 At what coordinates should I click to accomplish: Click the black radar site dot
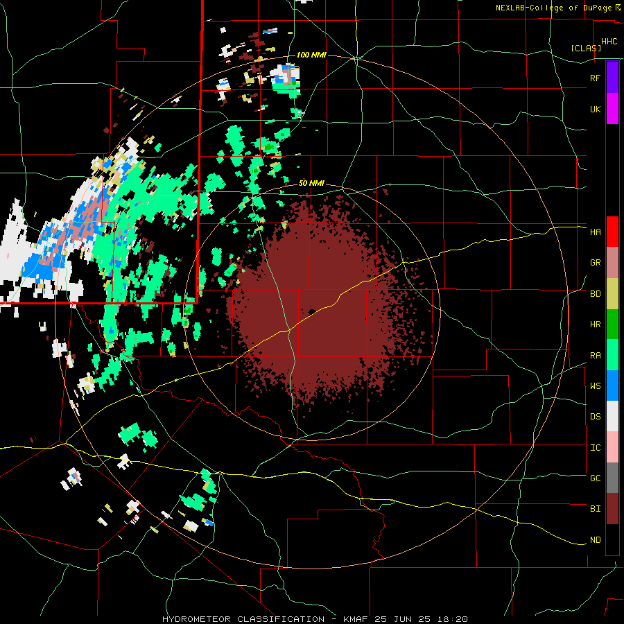[x=312, y=311]
